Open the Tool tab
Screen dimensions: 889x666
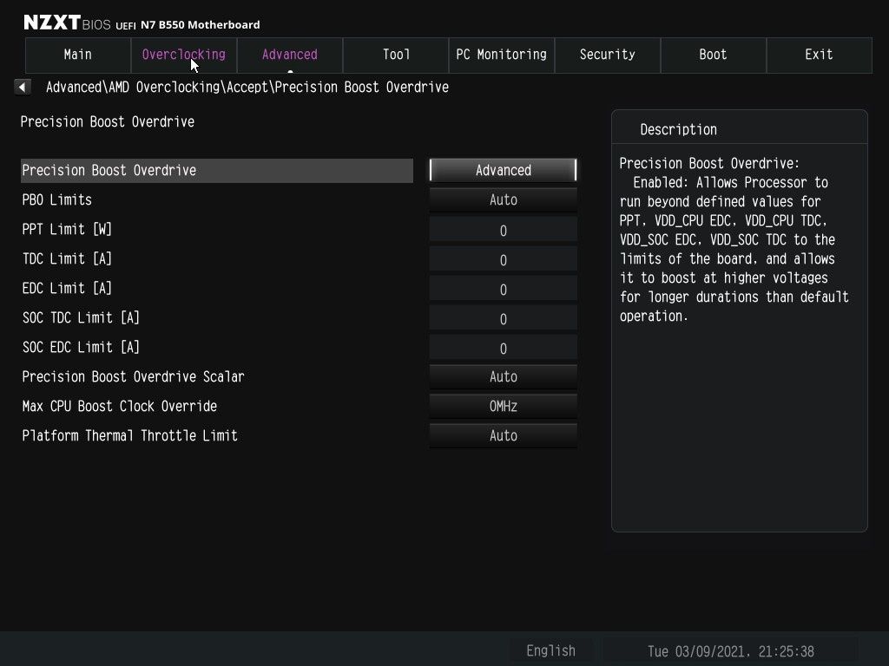[x=396, y=55]
